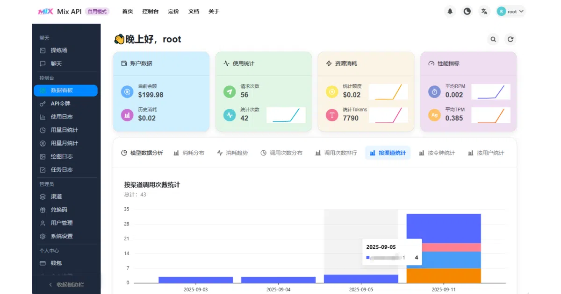Go to API令牌 in the sidebar

click(65, 104)
